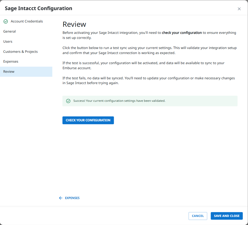Click SAVE AND CLOSE
The width and height of the screenshot is (248, 225).
pyautogui.click(x=227, y=216)
